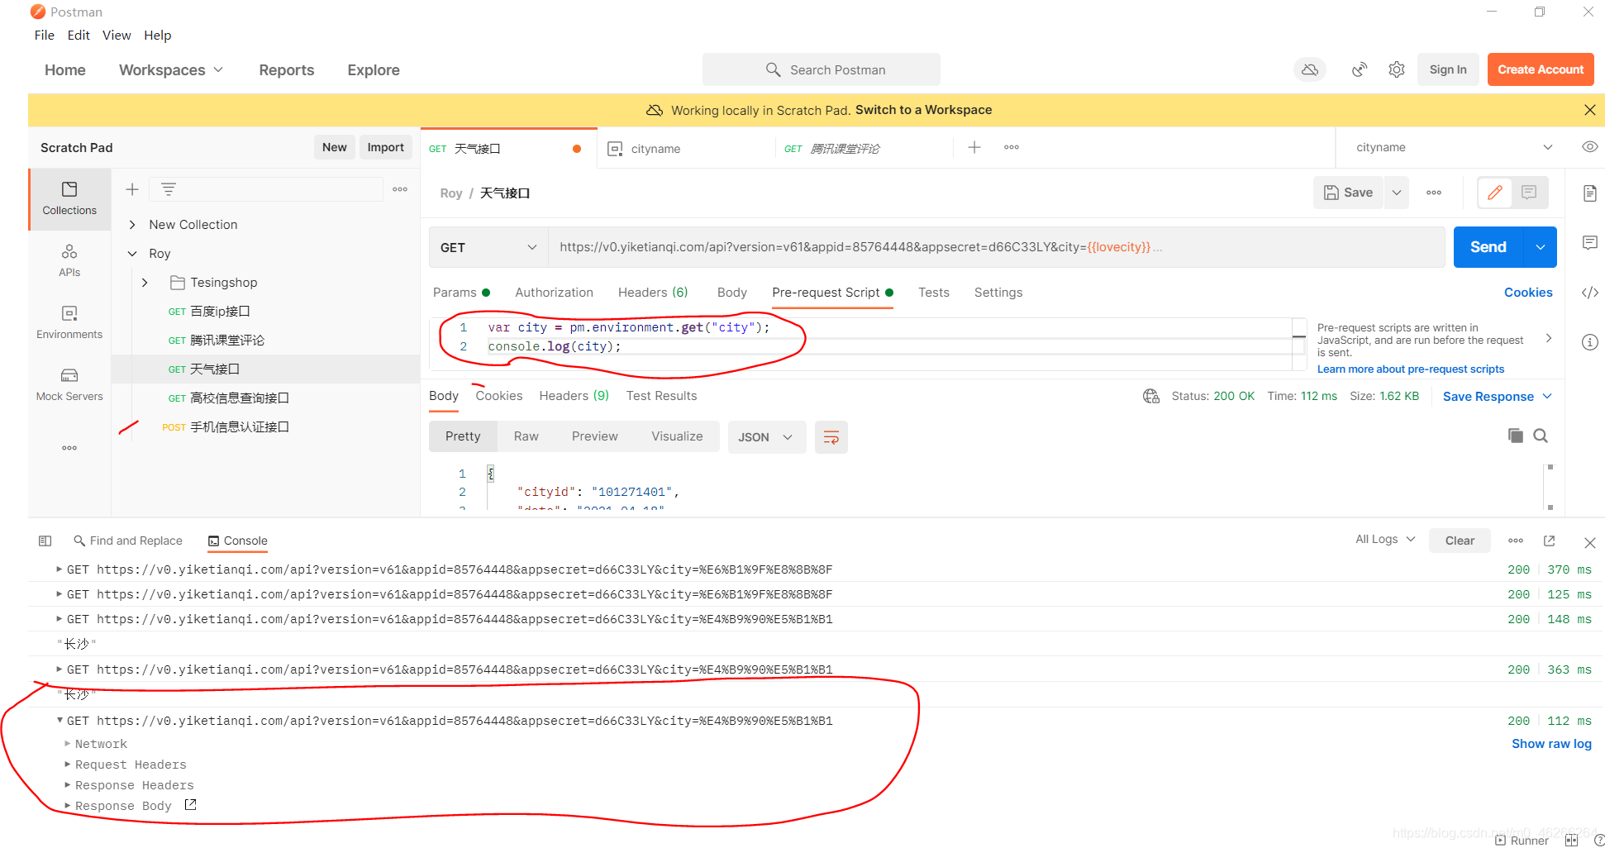Expand the New Collection folder

coord(132,225)
